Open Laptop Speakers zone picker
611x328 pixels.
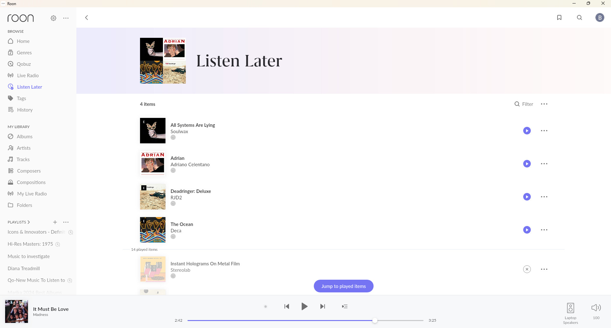tap(571, 313)
